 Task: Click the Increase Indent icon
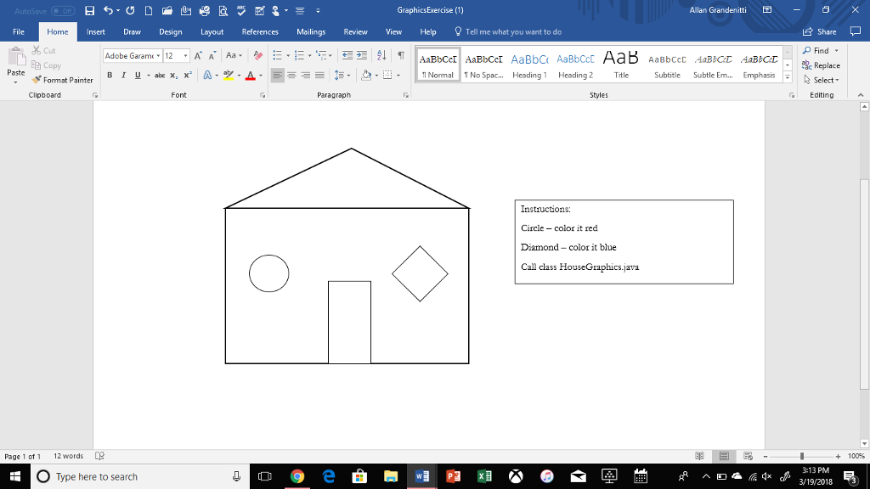pyautogui.click(x=361, y=56)
